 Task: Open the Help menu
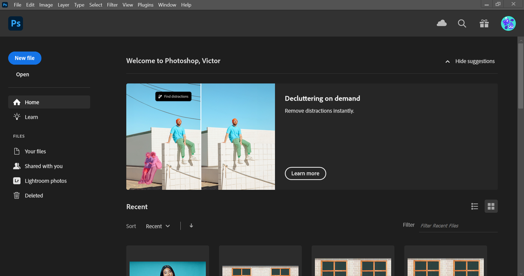(x=186, y=5)
